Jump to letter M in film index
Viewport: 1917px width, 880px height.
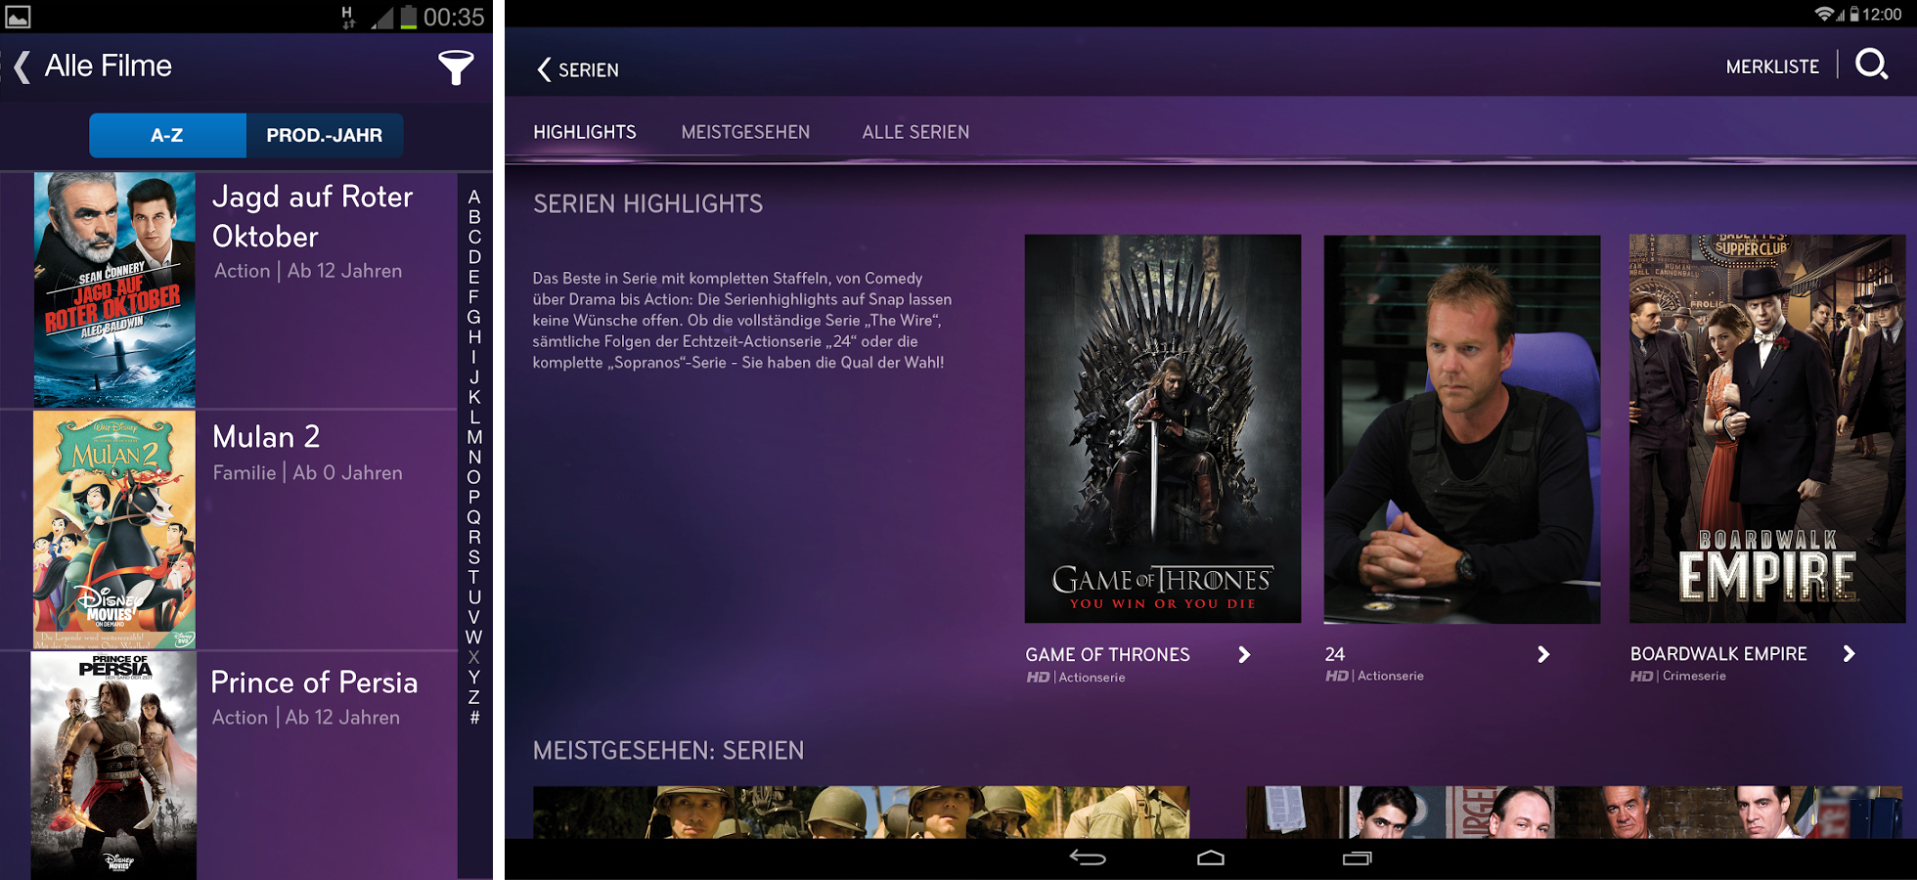tap(474, 437)
